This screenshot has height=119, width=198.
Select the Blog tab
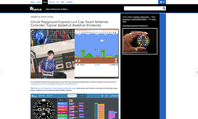coord(45,2)
